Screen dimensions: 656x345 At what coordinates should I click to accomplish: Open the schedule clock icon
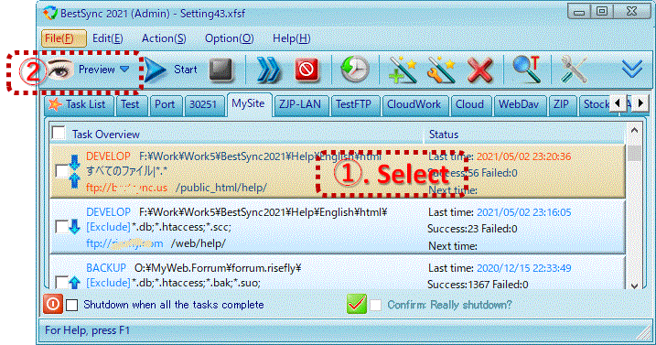pyautogui.click(x=355, y=70)
